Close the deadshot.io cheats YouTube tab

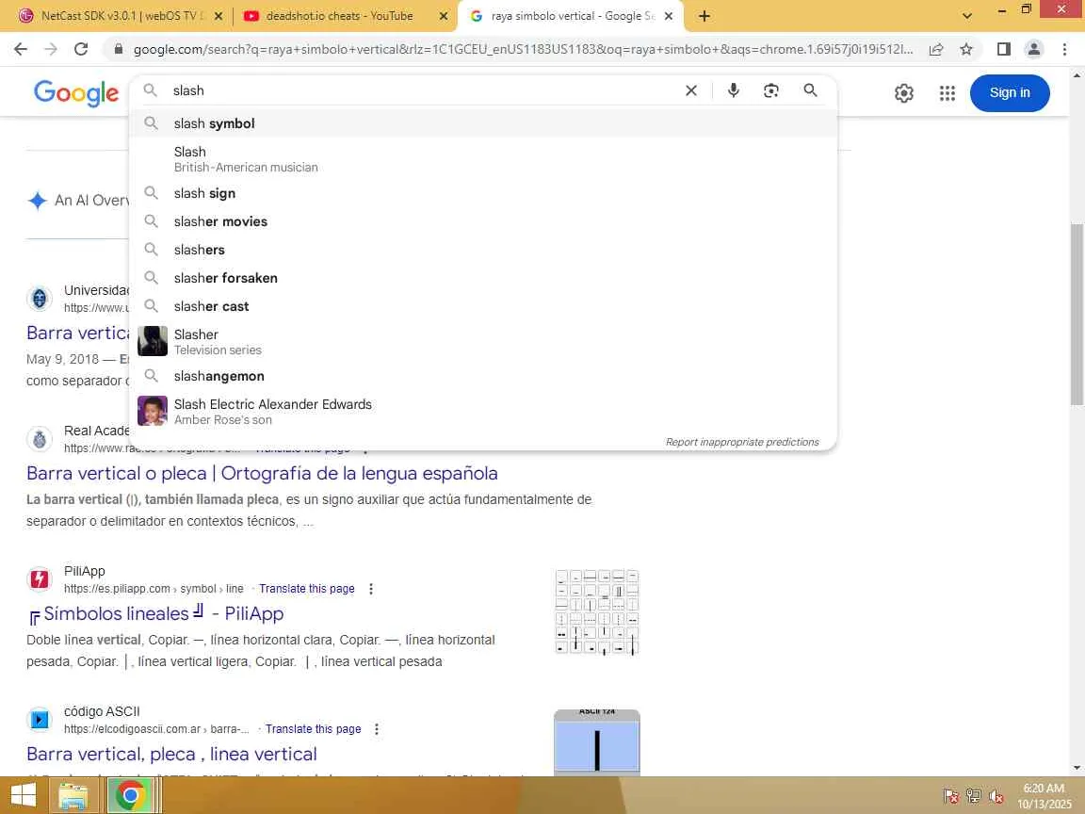(x=444, y=16)
